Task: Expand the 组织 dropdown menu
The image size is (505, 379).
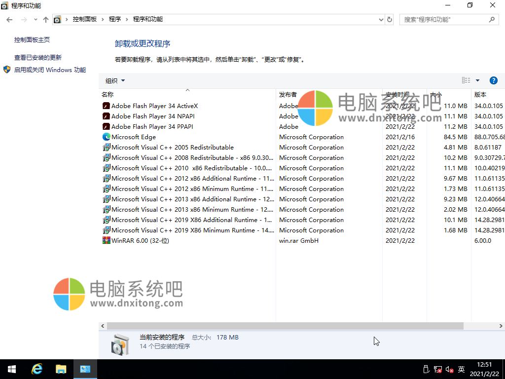Action: click(115, 80)
